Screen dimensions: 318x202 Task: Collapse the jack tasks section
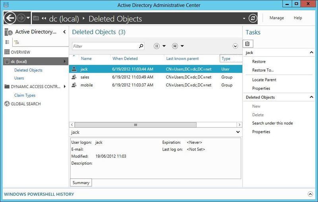click(x=312, y=52)
